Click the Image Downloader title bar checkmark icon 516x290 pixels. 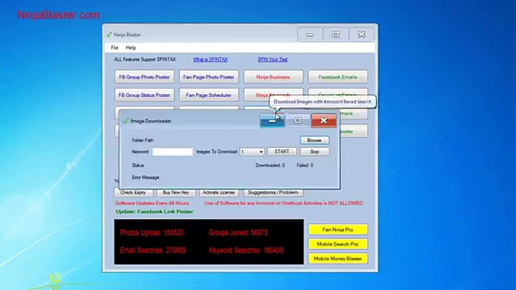(x=126, y=120)
